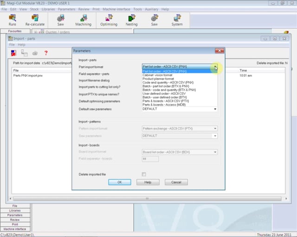Click the Parameters sidebar button at bottom left
This screenshot has height=237, width=297.
coord(15,215)
